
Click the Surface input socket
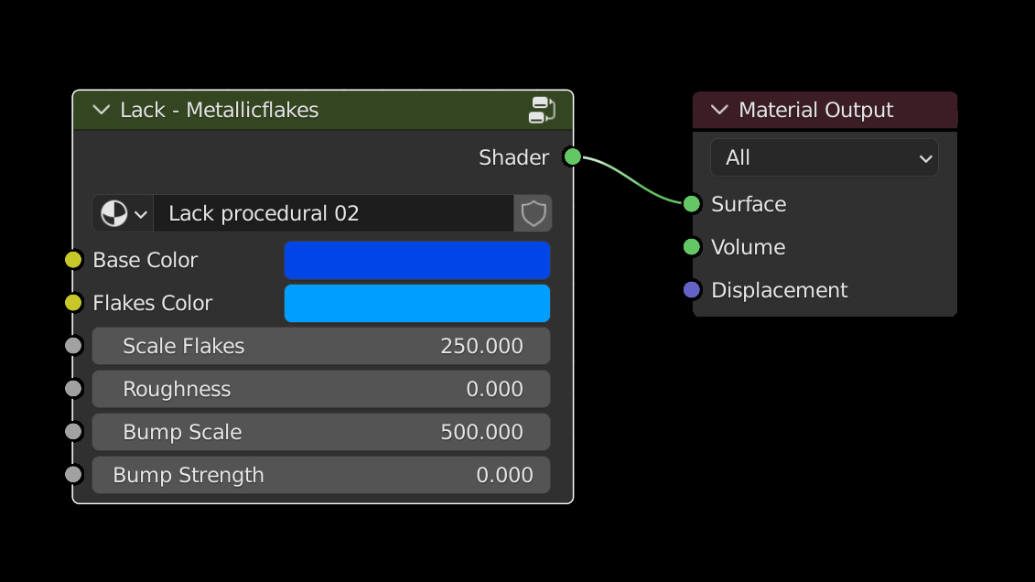(x=692, y=203)
